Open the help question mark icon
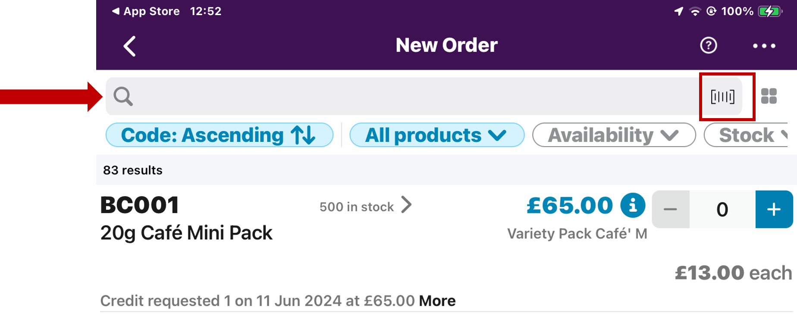Screen dimensions: 797x316 tap(708, 45)
